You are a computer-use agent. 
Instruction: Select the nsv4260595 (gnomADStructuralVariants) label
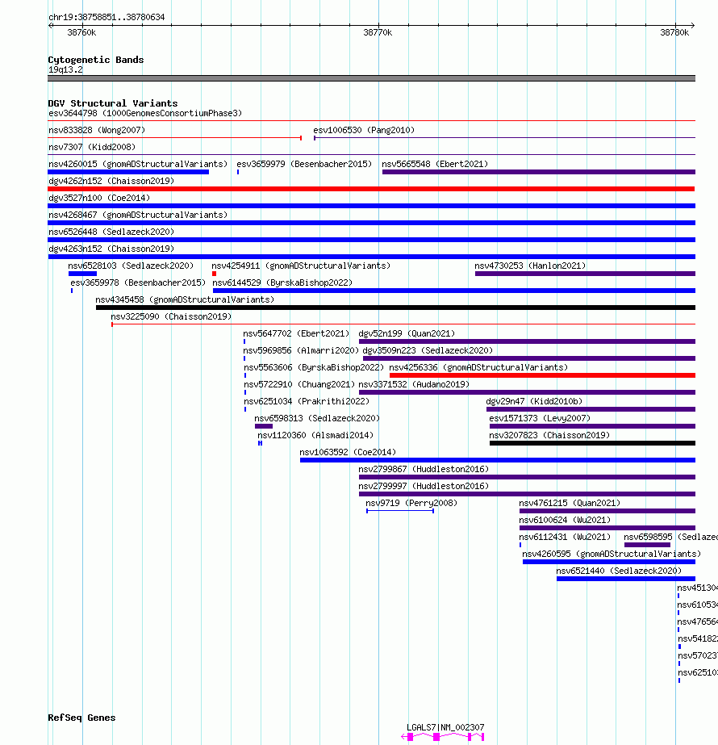point(612,554)
